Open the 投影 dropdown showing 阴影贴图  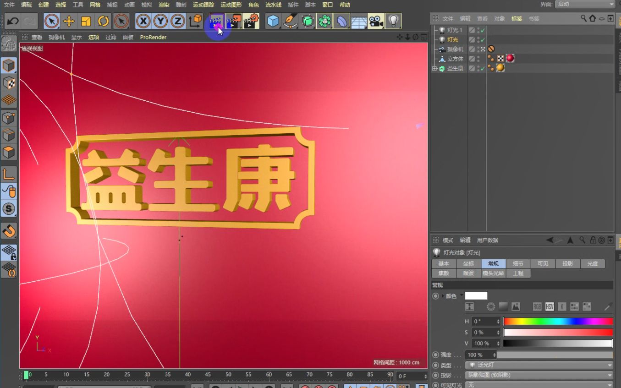click(x=539, y=375)
